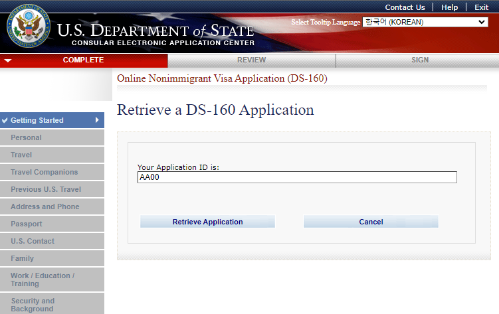499x314 pixels.
Task: Open the Contact Us link
Action: (x=405, y=7)
